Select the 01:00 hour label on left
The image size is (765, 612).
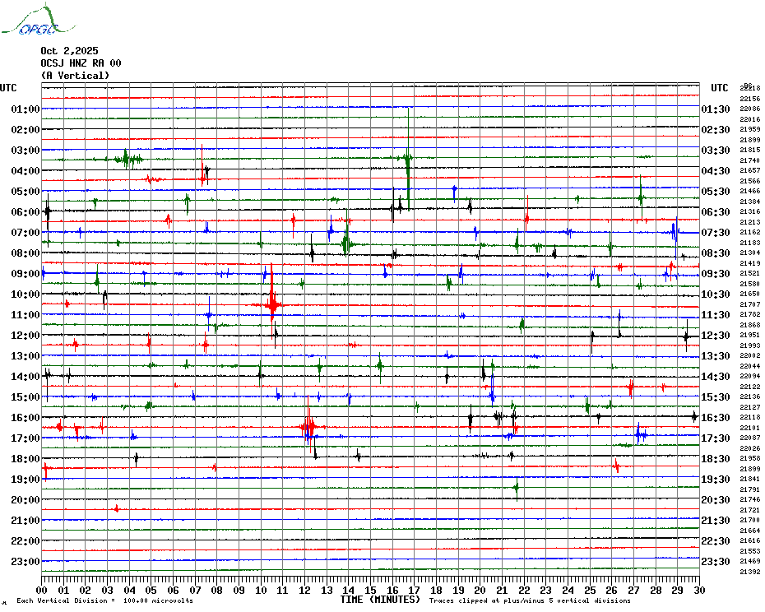[26, 109]
